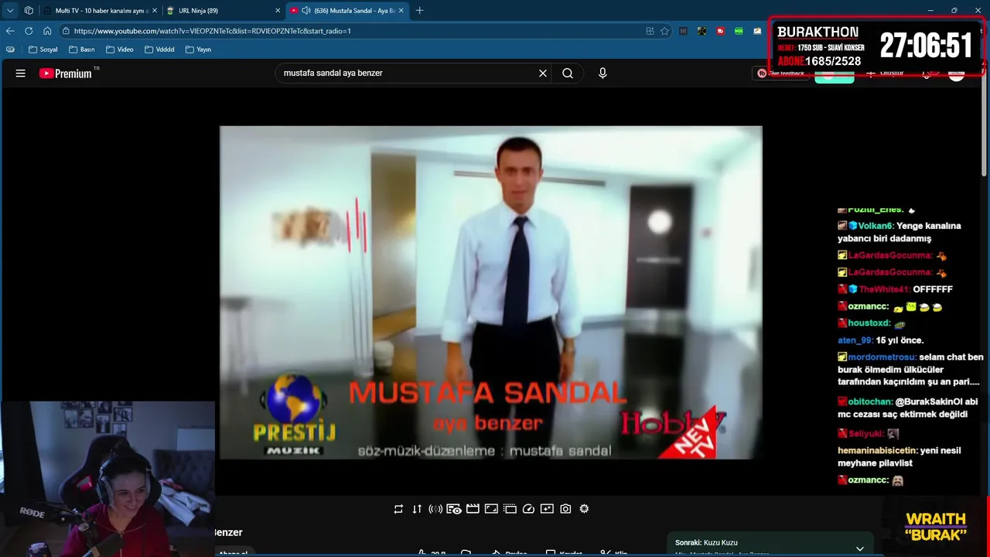
Task: Reload the page with the refresh icon
Action: pyautogui.click(x=29, y=31)
